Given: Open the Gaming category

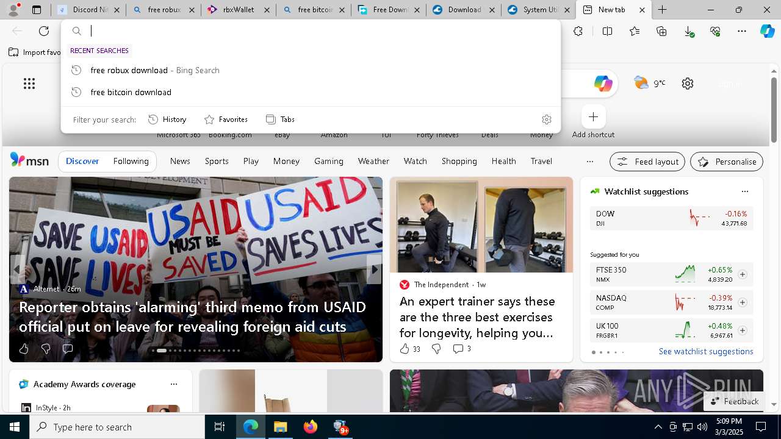Looking at the screenshot, I should click(x=329, y=162).
